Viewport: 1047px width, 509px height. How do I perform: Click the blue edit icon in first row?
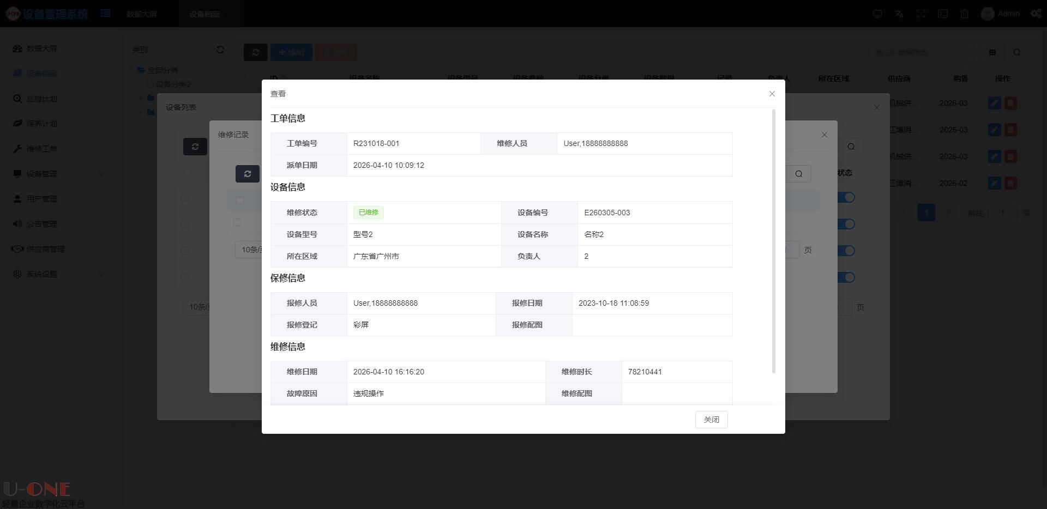tap(994, 103)
